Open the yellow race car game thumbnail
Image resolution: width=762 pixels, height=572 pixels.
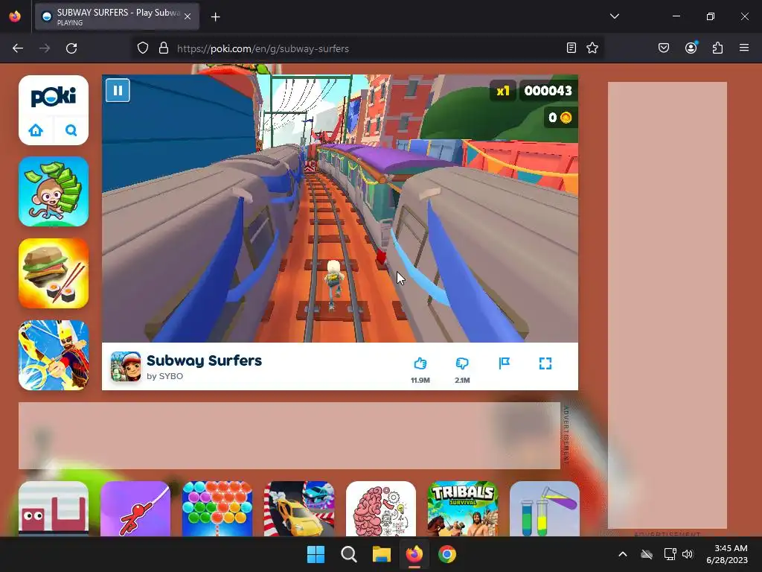tap(299, 509)
